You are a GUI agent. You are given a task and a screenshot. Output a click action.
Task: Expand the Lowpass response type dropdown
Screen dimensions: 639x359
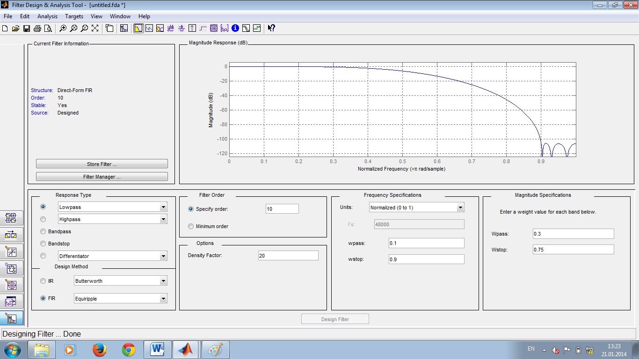(x=163, y=207)
